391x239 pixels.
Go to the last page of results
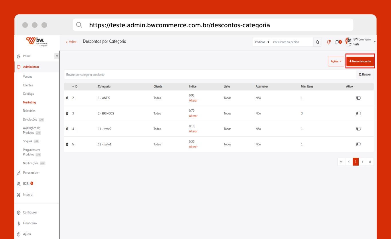coord(370,162)
